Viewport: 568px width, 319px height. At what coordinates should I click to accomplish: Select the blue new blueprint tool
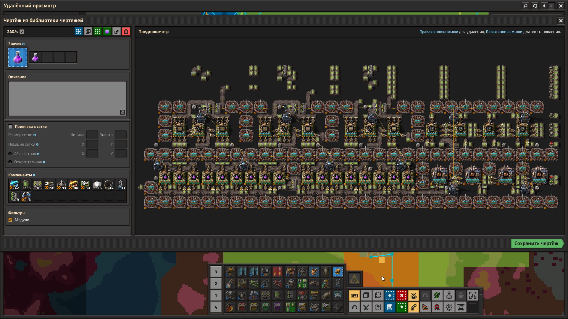pyautogui.click(x=390, y=295)
